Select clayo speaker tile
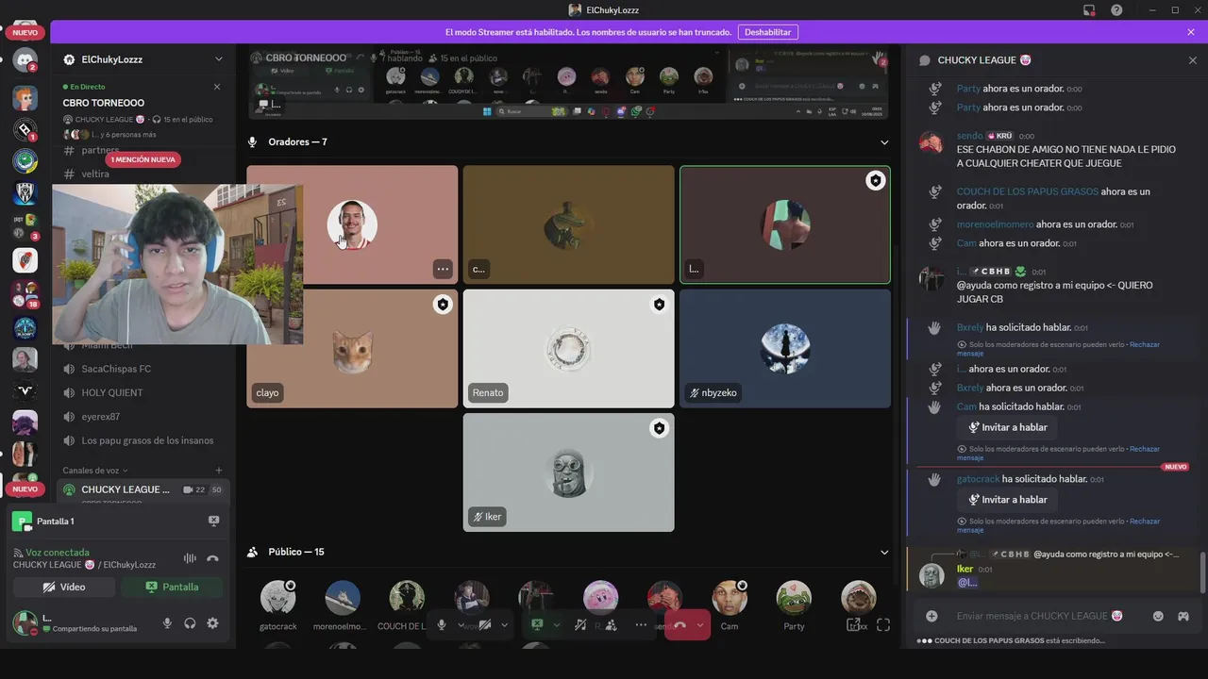 (352, 349)
